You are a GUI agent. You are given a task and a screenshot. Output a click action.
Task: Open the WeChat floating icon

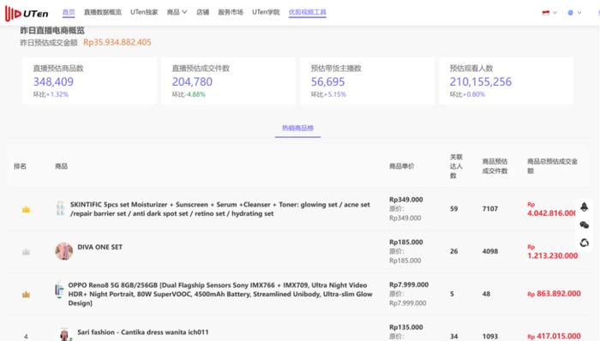coord(584,224)
